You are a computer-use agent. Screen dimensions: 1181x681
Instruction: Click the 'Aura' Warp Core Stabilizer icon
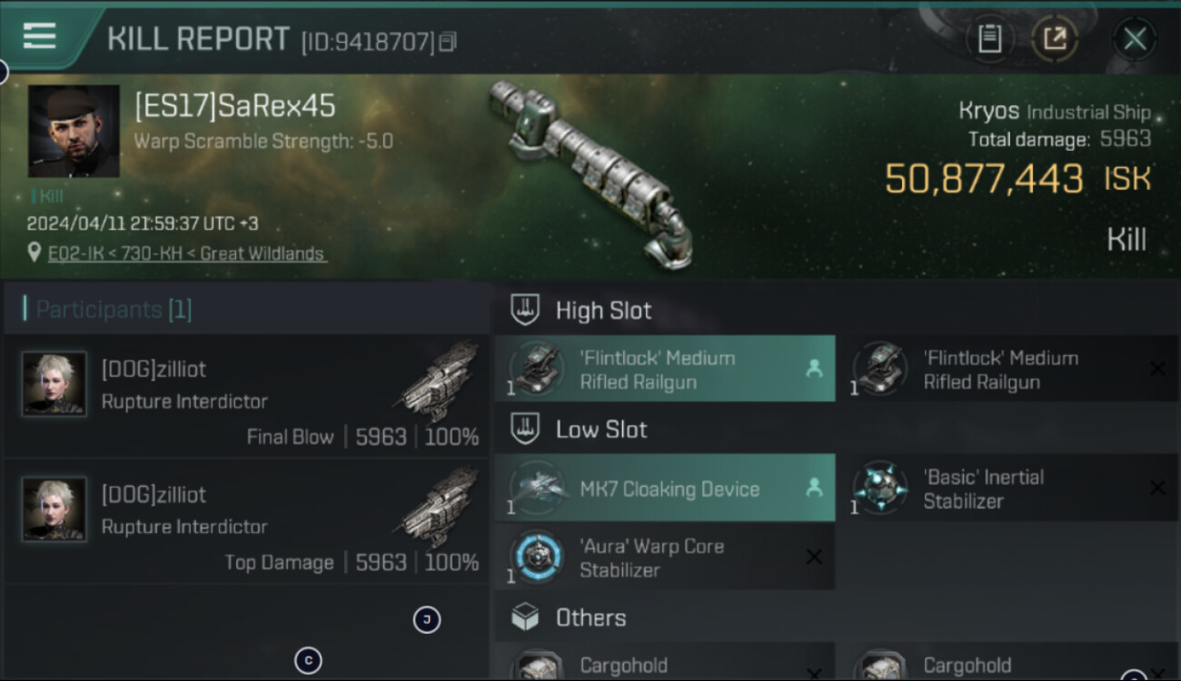(537, 558)
